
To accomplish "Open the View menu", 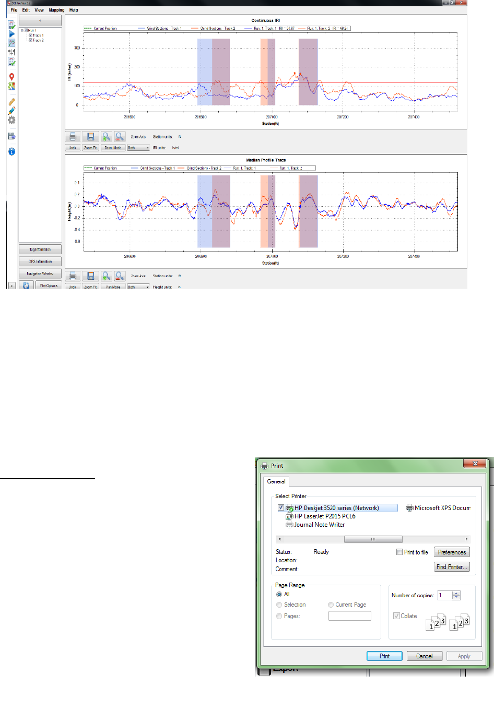I will [39, 10].
